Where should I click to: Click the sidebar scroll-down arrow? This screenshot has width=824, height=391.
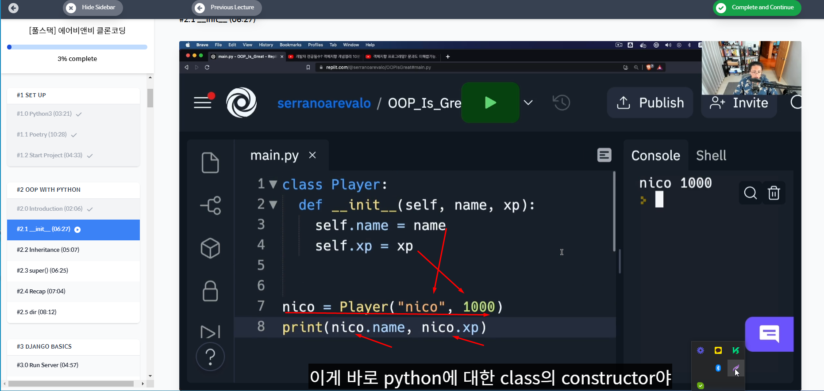coord(150,376)
